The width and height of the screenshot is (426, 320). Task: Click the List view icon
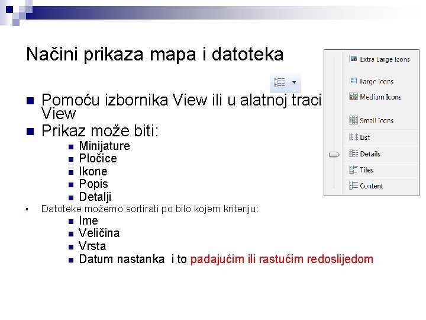point(353,137)
